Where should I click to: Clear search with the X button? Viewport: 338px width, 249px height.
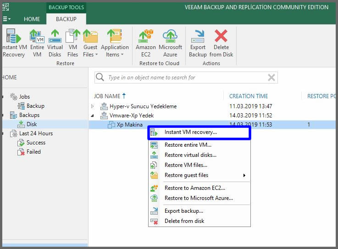tap(271, 77)
